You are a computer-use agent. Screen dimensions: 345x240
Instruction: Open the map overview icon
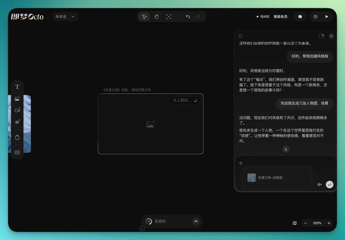click(x=295, y=223)
